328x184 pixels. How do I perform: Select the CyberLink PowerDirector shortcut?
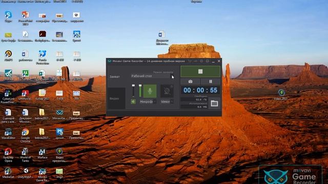pyautogui.click(x=8, y=97)
